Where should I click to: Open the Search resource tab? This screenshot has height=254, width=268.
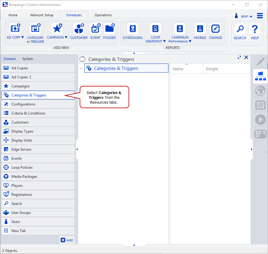click(38, 204)
